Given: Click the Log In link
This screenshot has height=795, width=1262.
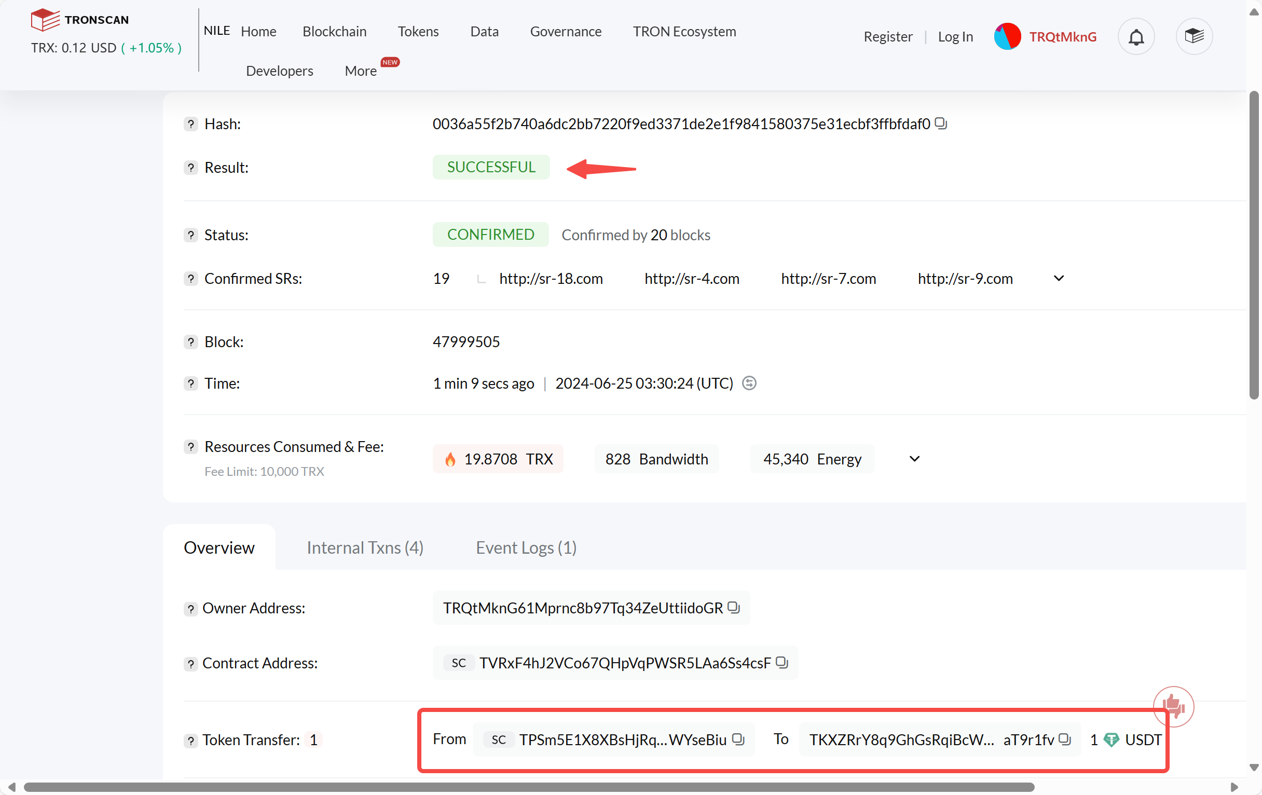Looking at the screenshot, I should [955, 37].
